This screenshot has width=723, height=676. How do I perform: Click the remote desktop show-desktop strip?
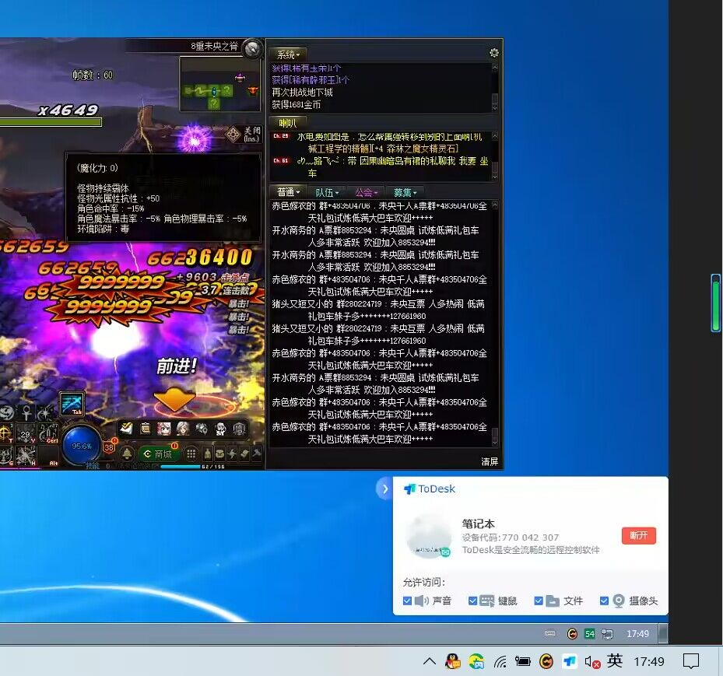coord(663,634)
